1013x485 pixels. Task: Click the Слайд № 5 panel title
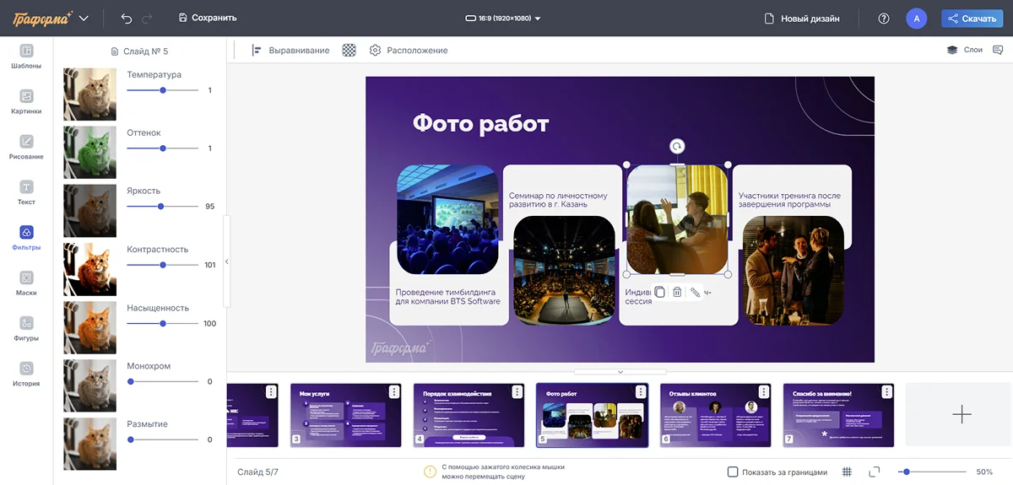click(139, 51)
